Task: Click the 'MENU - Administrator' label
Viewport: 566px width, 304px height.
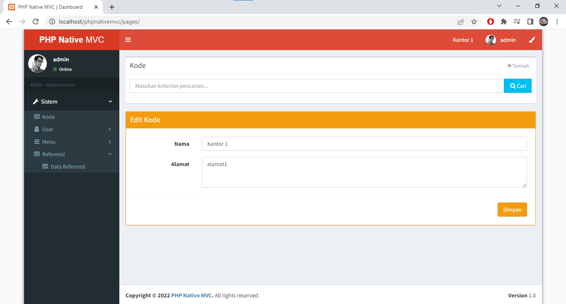Action: [x=53, y=85]
